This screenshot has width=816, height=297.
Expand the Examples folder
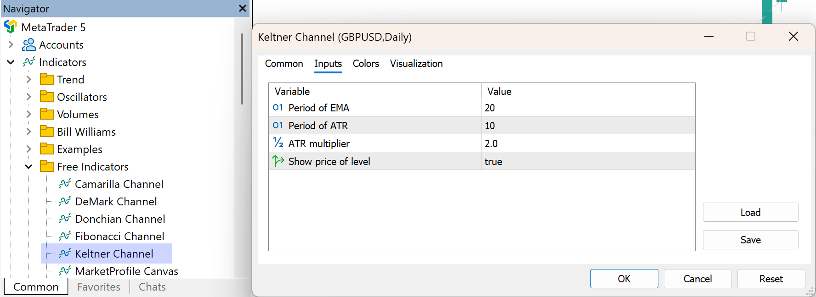click(x=28, y=149)
